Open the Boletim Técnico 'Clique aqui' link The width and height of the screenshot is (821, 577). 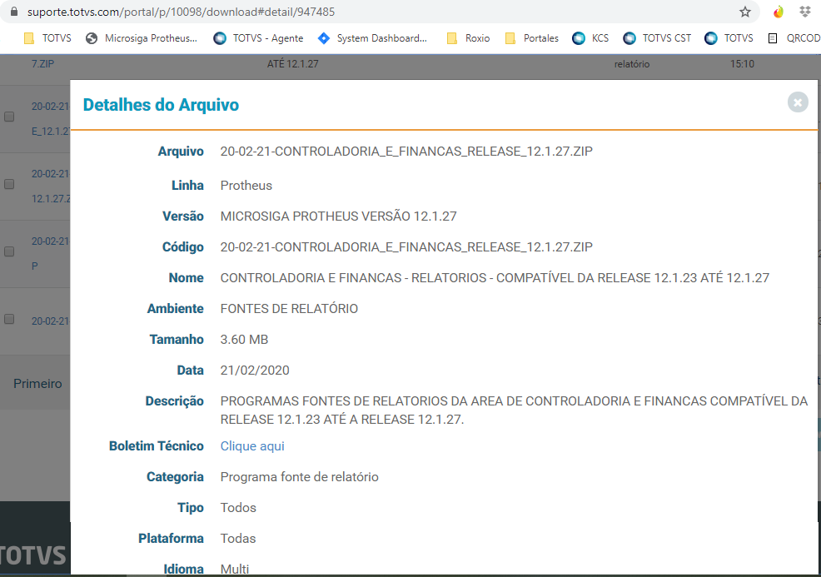[252, 446]
